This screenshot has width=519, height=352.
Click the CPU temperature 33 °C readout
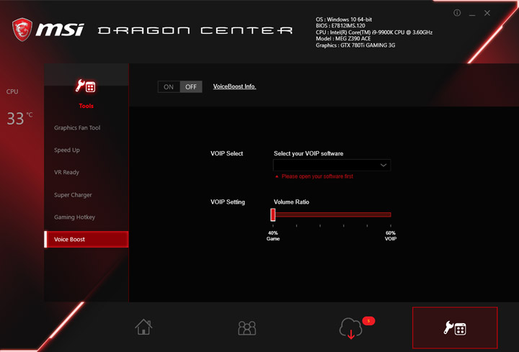(x=19, y=118)
